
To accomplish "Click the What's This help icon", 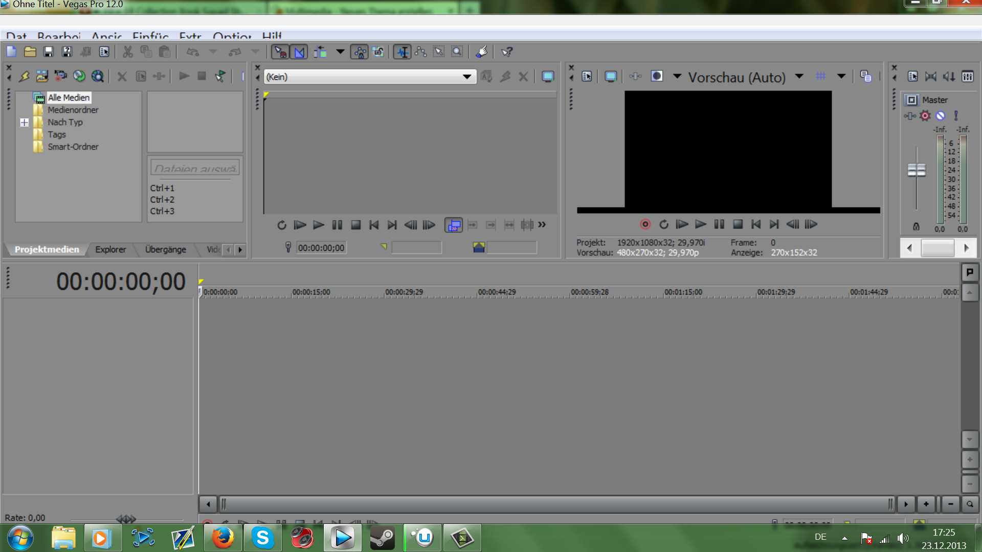I will [507, 52].
